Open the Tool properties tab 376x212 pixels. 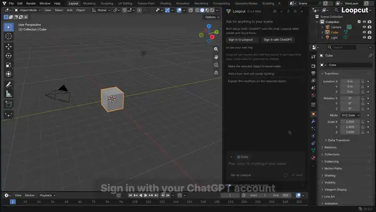(x=313, y=56)
